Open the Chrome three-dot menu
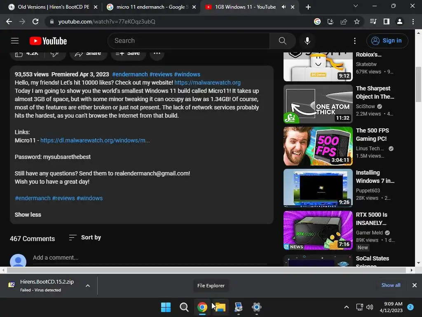422x317 pixels. click(x=413, y=21)
